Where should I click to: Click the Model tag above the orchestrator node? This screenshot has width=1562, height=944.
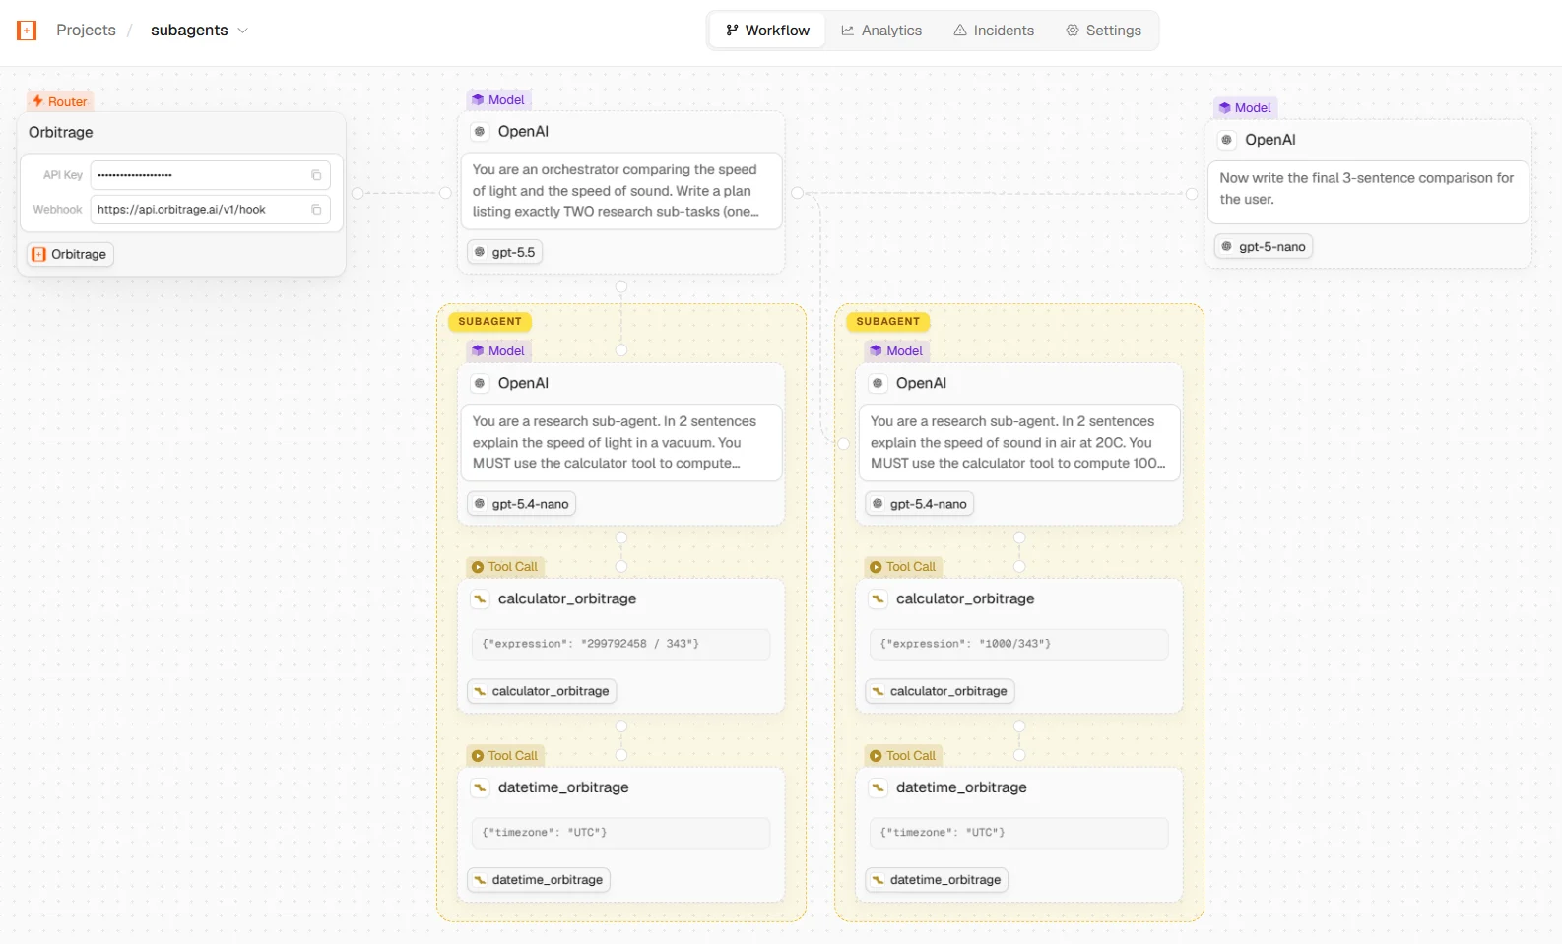pyautogui.click(x=498, y=99)
